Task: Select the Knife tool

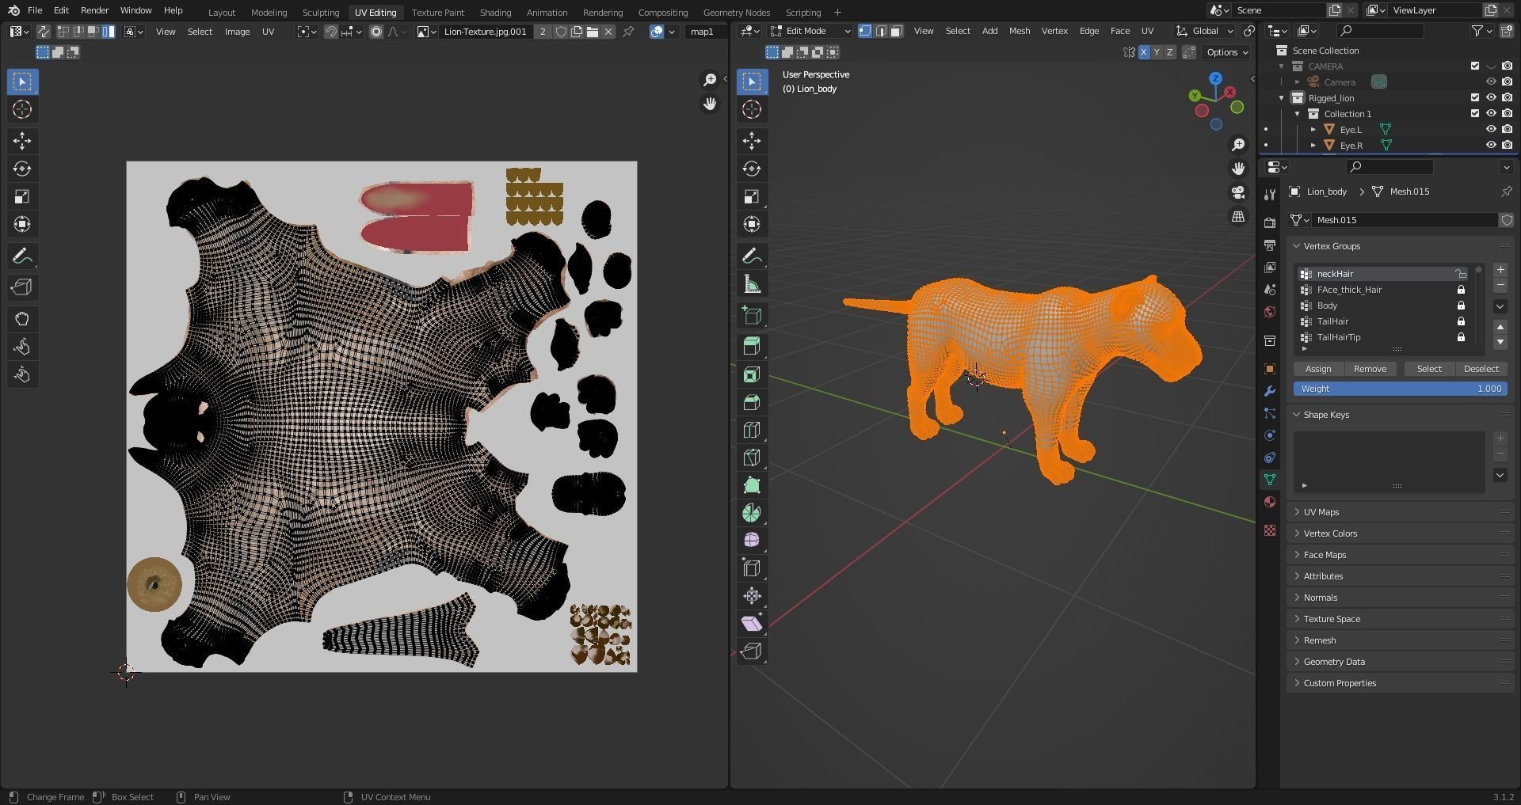Action: 752,458
